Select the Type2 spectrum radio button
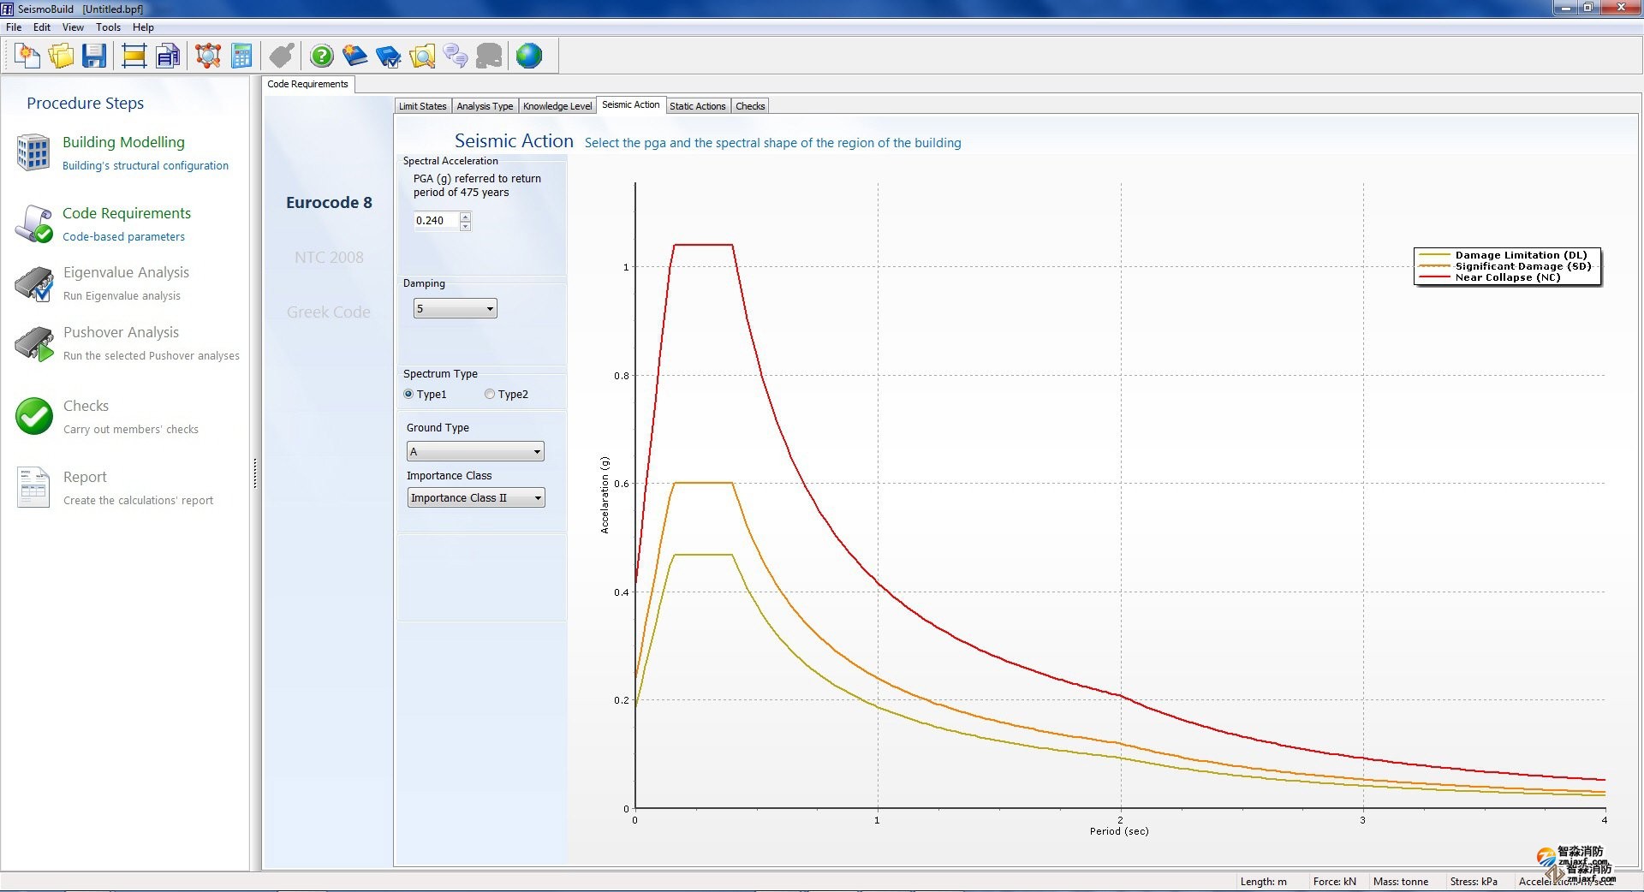This screenshot has width=1644, height=892. [490, 395]
